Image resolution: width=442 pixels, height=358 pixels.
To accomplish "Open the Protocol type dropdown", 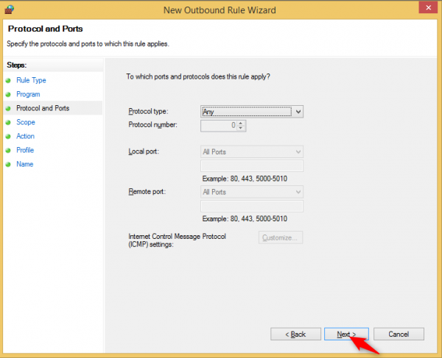I will click(x=252, y=112).
